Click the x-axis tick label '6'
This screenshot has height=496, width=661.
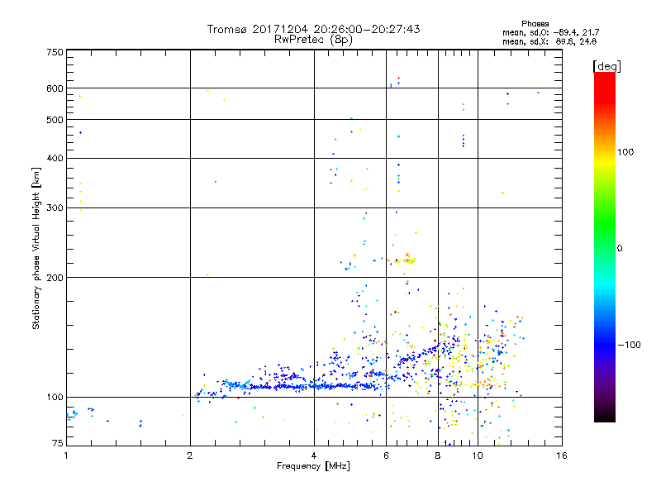(x=386, y=455)
